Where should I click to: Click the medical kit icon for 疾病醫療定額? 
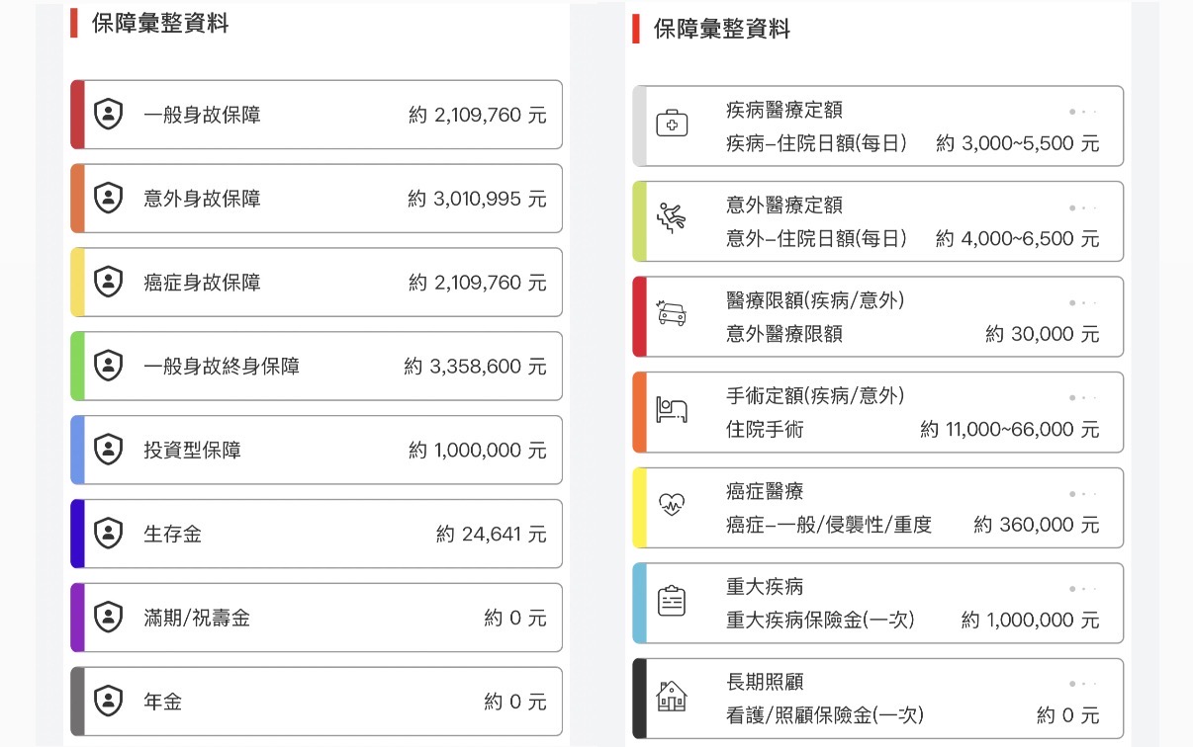[672, 124]
